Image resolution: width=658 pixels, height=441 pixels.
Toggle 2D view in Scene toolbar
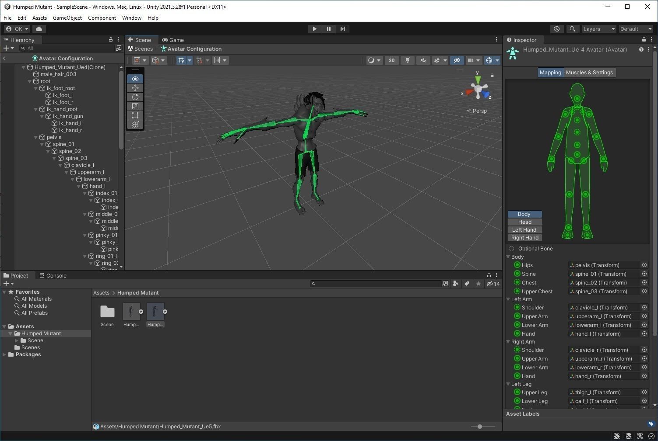(x=392, y=60)
